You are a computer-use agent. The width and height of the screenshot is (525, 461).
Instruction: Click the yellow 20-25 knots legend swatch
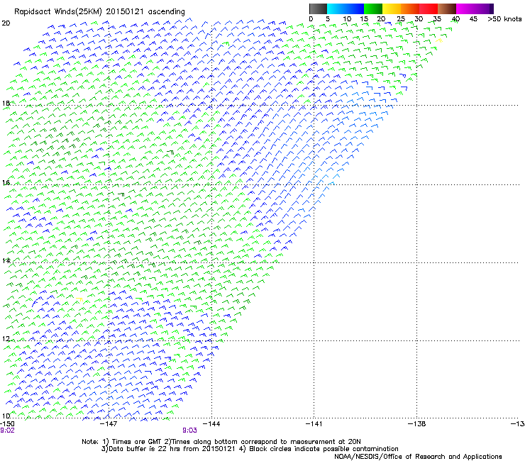(392, 9)
